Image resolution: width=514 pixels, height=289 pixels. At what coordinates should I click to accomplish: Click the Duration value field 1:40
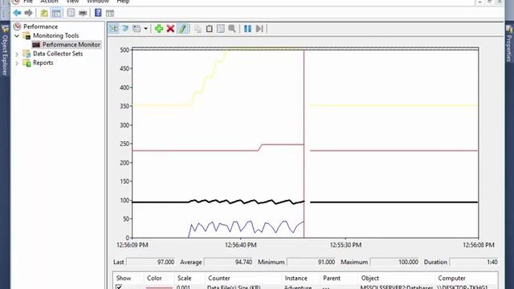(x=474, y=263)
